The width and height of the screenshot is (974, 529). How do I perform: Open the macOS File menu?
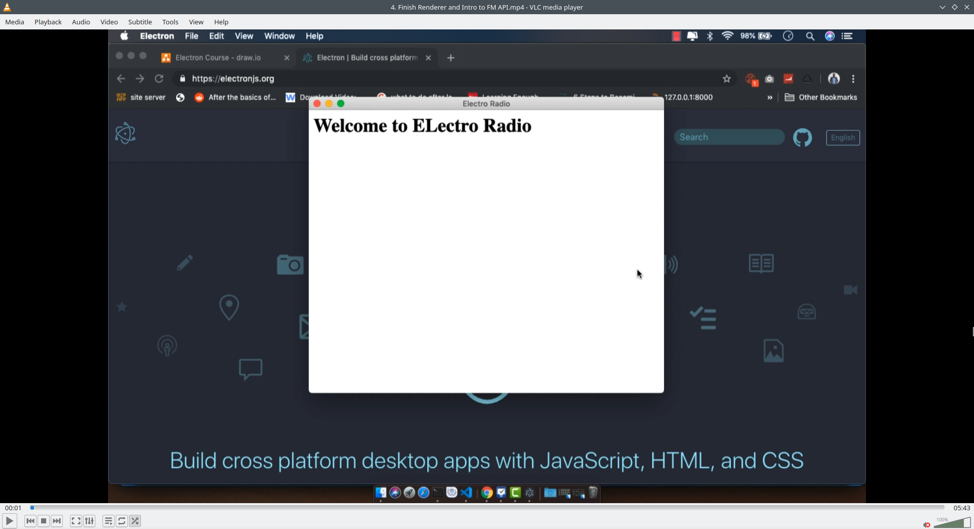[191, 36]
